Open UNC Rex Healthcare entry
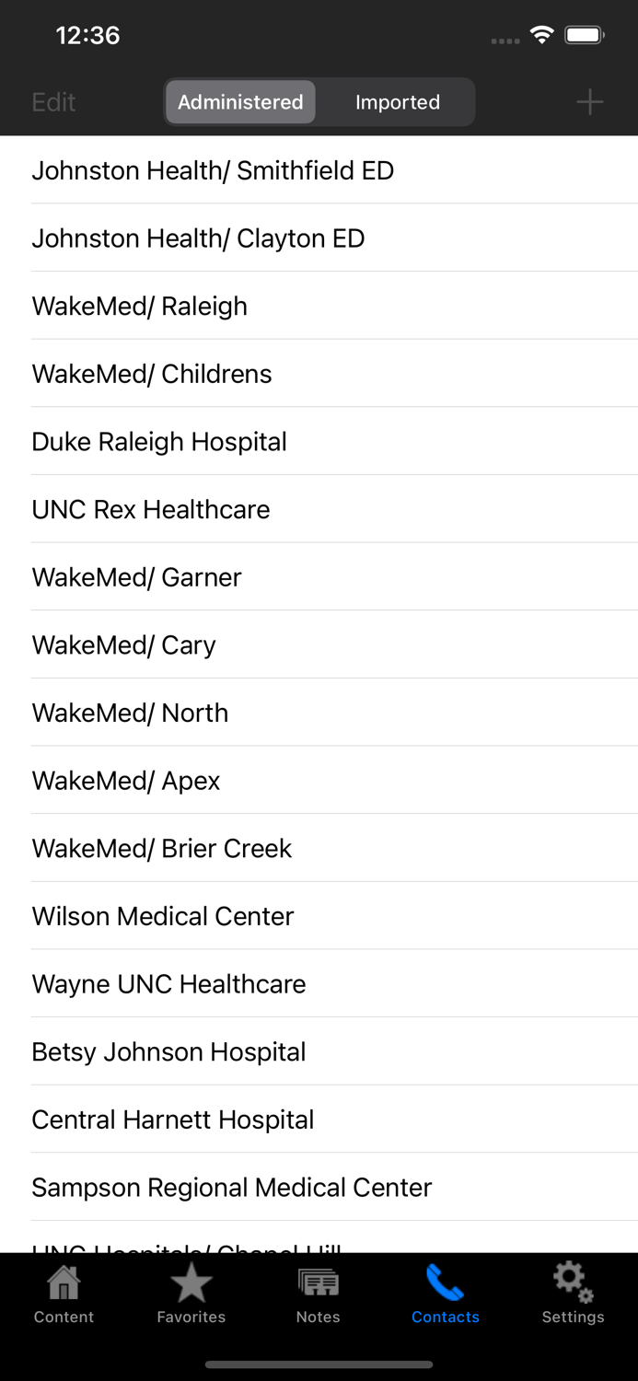The image size is (638, 1381). tap(150, 509)
